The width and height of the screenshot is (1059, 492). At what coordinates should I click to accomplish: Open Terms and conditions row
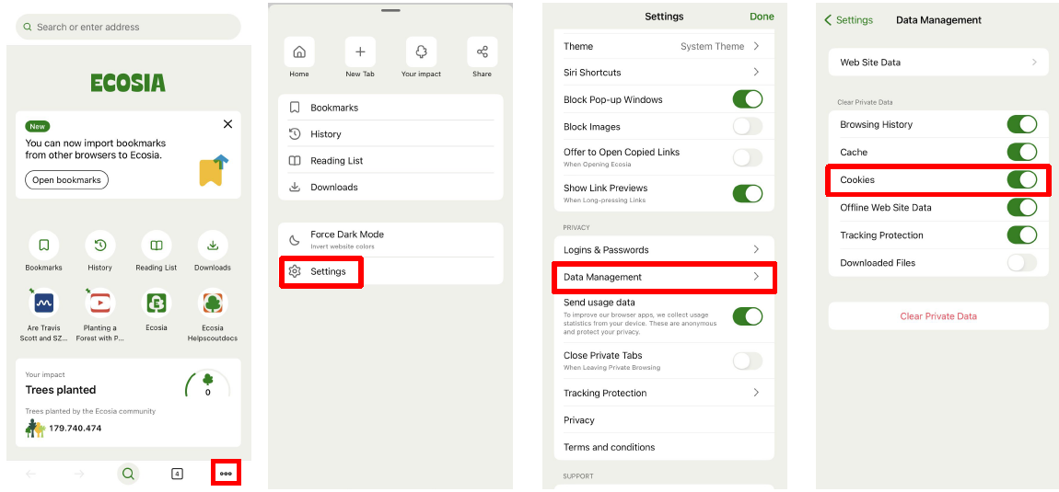664,447
